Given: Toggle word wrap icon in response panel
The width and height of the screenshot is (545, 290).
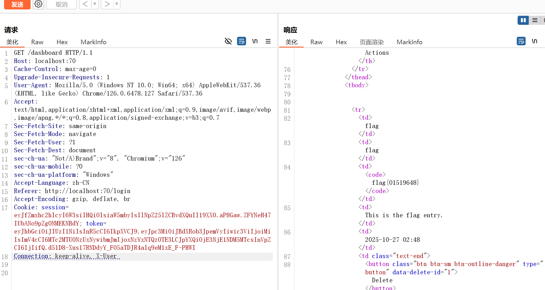Looking at the screenshot, I should click(x=521, y=41).
